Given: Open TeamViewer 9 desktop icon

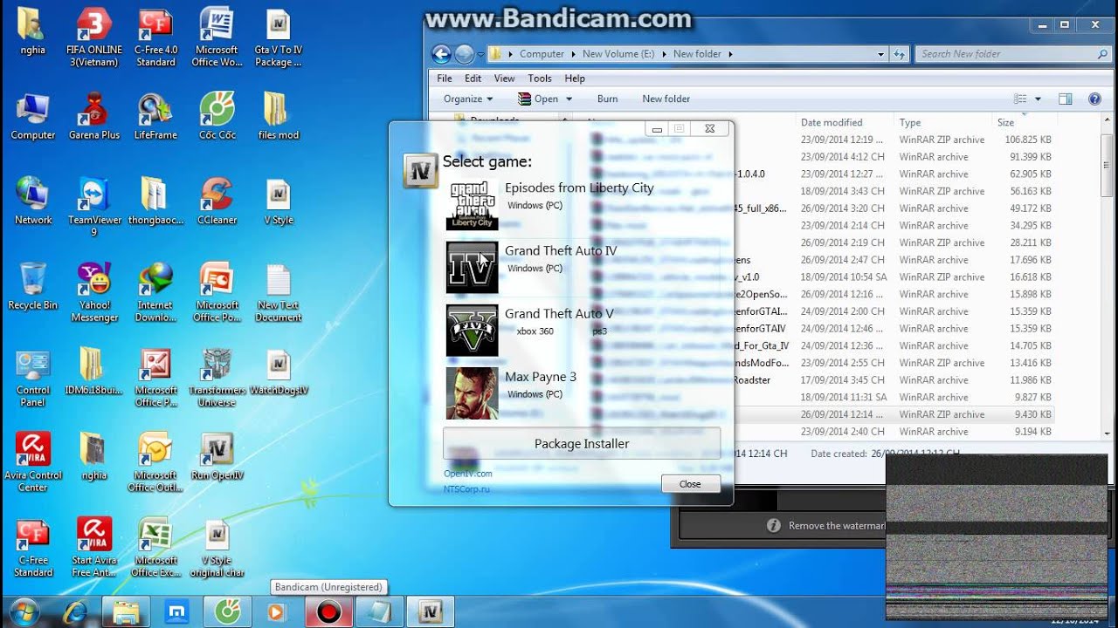Looking at the screenshot, I should tap(94, 207).
